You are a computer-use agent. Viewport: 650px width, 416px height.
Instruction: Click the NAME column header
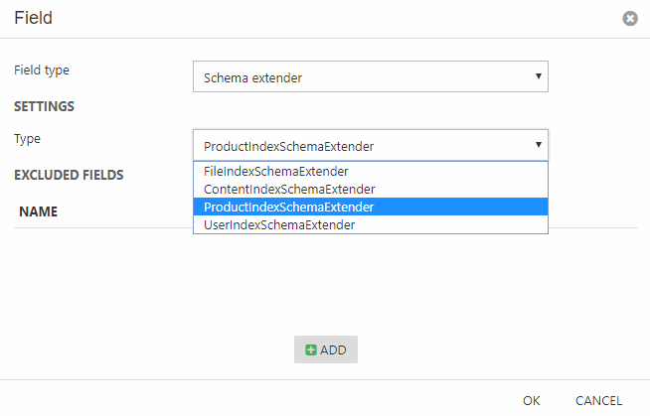(x=39, y=211)
